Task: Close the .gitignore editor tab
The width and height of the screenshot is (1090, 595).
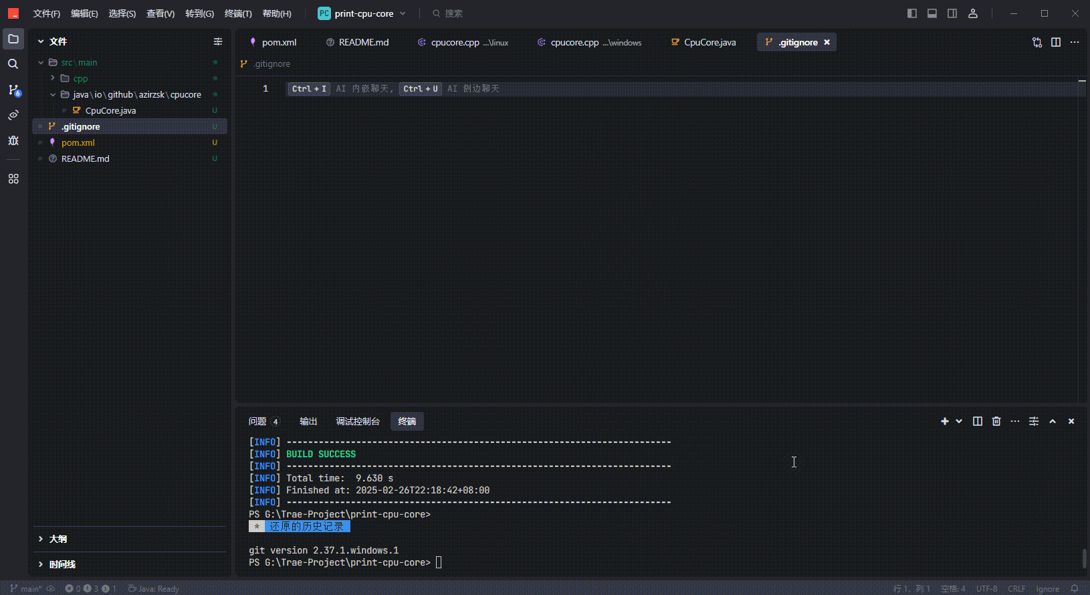Action: point(827,42)
